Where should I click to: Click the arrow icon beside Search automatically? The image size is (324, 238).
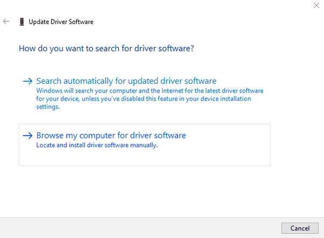28,81
